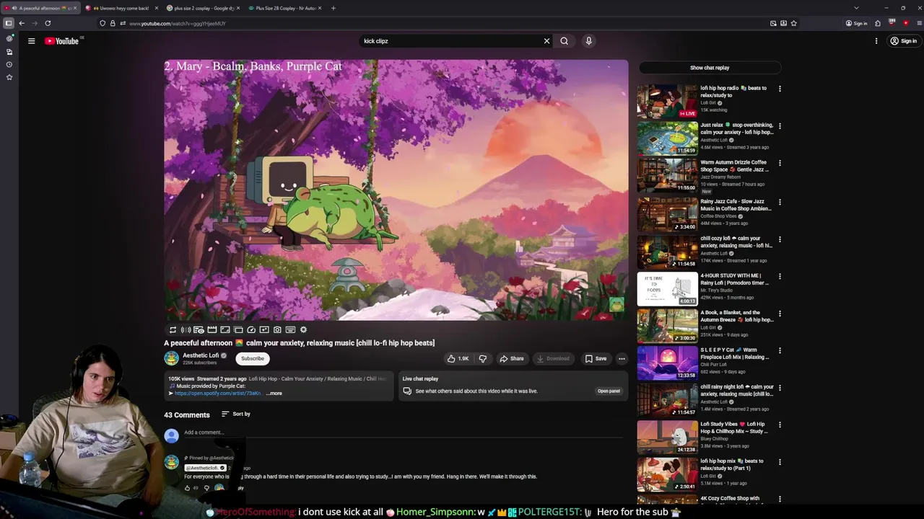Screen dimensions: 924x519
Task: Open the gear settings icon under video
Action: (303, 329)
